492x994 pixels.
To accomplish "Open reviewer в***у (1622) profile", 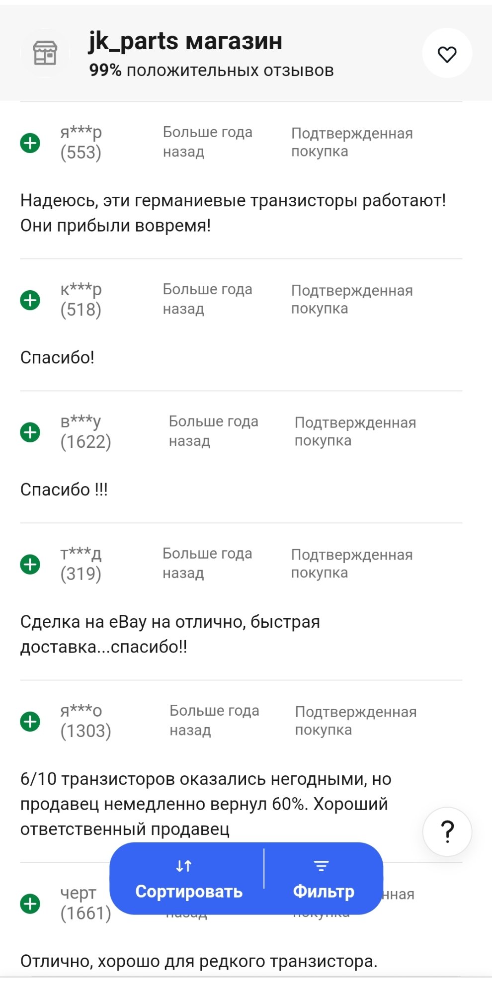I will 85,431.
